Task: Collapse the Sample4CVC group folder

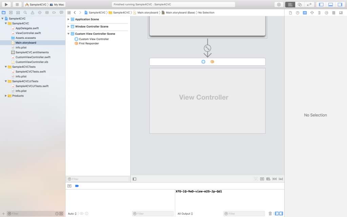Action: pos(6,23)
